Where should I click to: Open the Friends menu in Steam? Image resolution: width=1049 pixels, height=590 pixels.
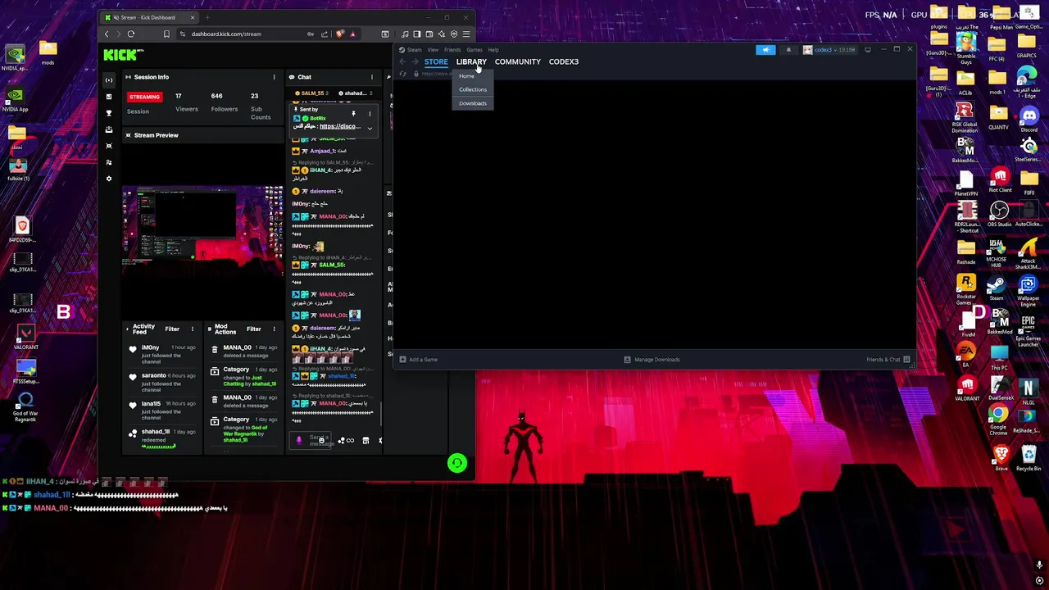(452, 50)
